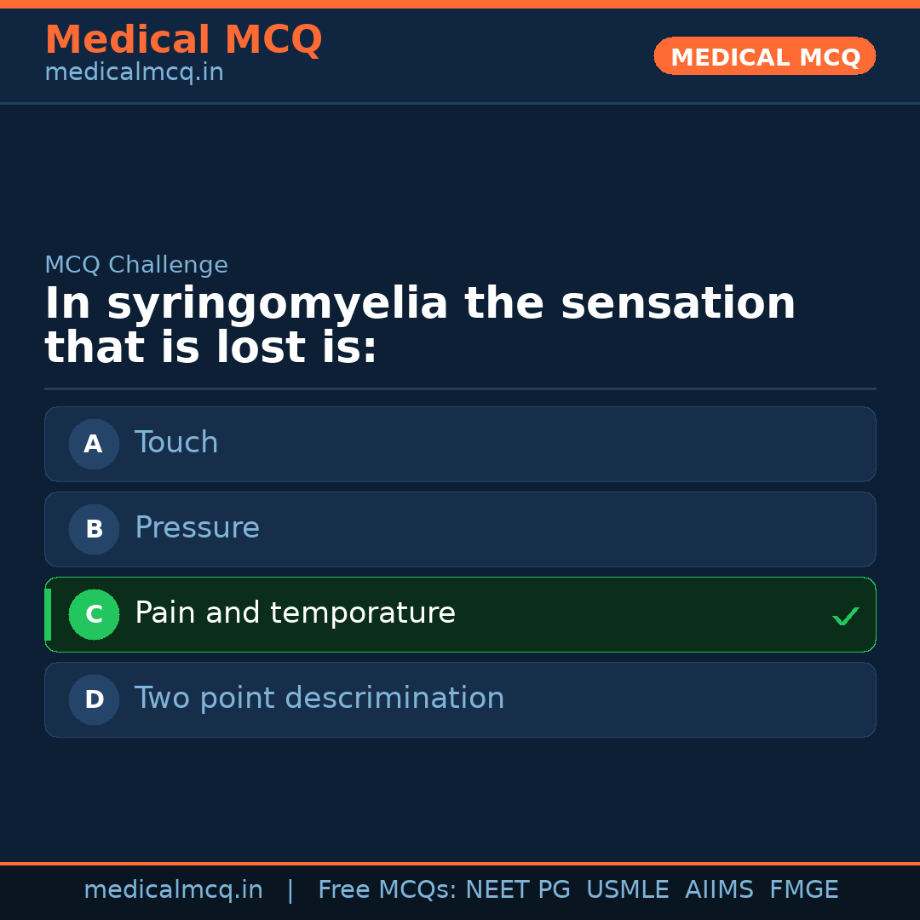Click the green C circle icon
920x920 pixels.
click(x=94, y=614)
